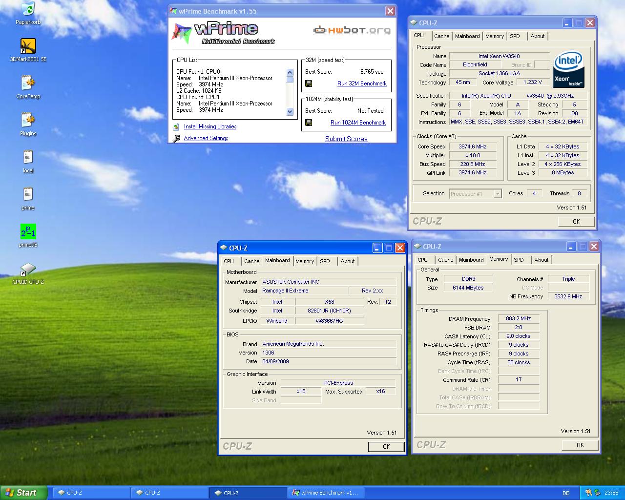This screenshot has height=500, width=625.
Task: Open the Plugins desktop icon
Action: (28, 125)
